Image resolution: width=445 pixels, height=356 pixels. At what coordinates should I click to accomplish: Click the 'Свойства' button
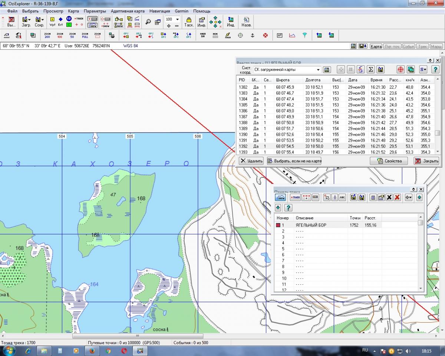[389, 161]
